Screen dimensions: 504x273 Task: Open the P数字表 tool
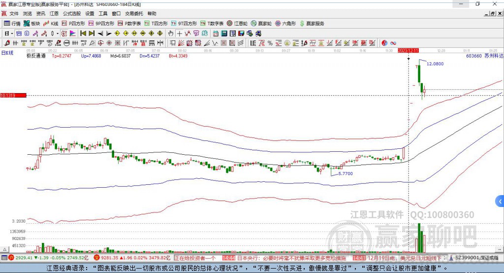[x=129, y=24]
